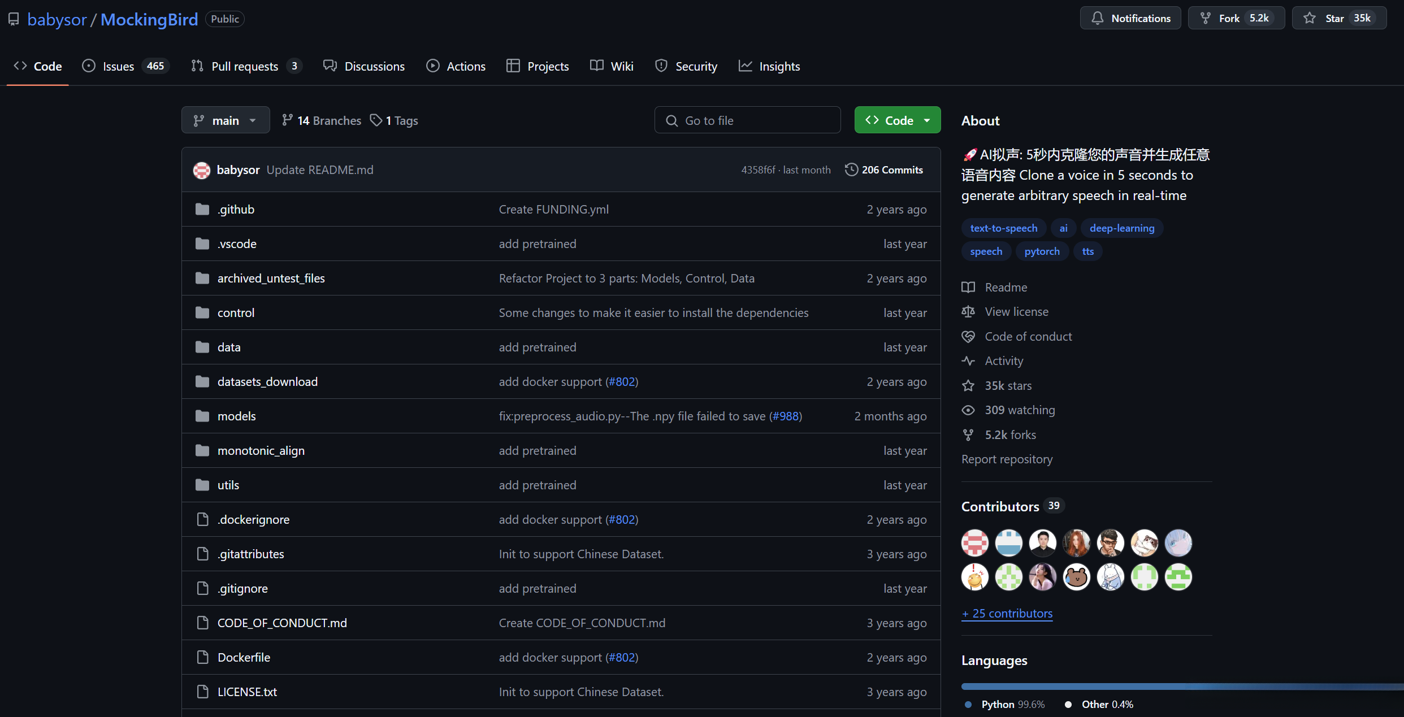Open the main branch dropdown
Image resolution: width=1404 pixels, height=717 pixels.
[225, 120]
